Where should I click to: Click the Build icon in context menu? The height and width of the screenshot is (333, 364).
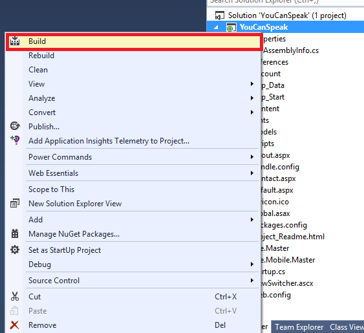(15, 41)
